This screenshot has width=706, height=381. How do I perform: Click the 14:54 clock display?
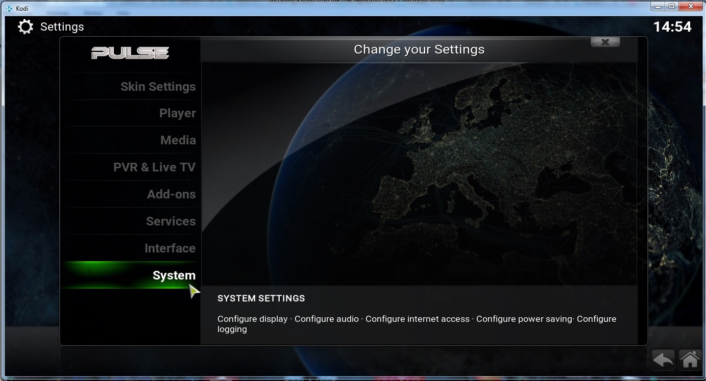point(672,27)
